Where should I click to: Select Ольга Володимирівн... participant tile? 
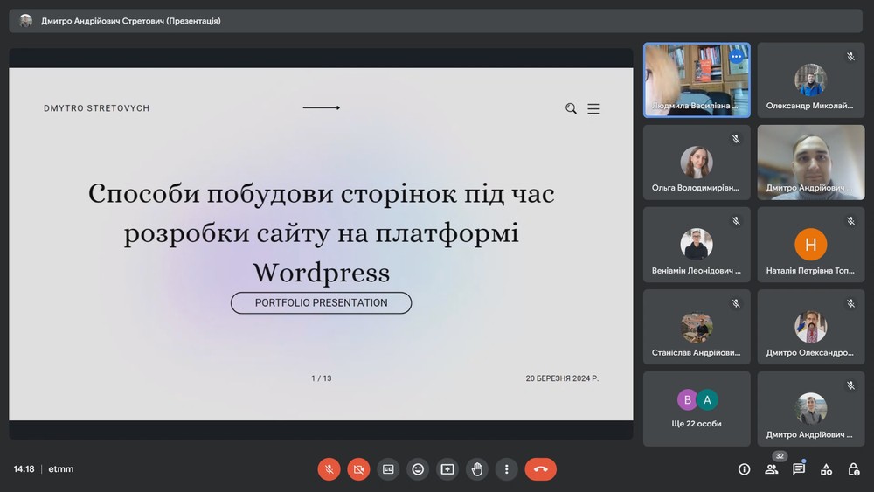697,163
